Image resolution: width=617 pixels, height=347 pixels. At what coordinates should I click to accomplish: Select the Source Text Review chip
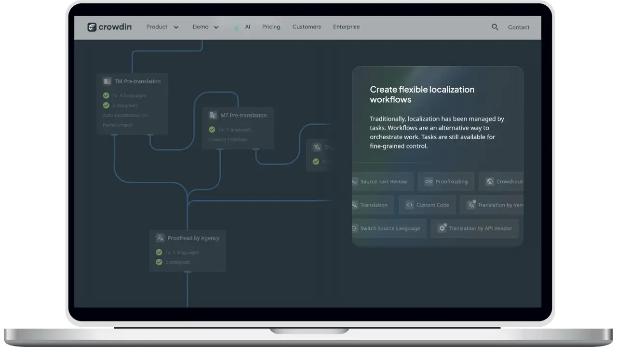[383, 182]
